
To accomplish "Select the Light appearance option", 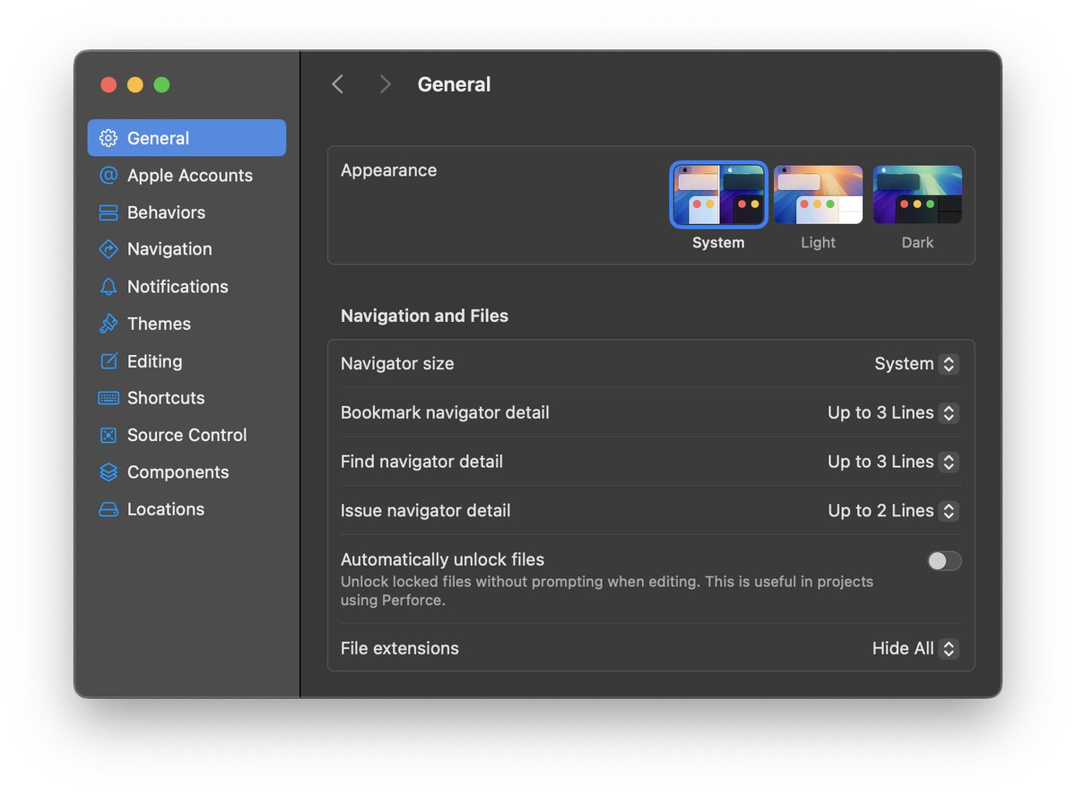I will point(818,194).
